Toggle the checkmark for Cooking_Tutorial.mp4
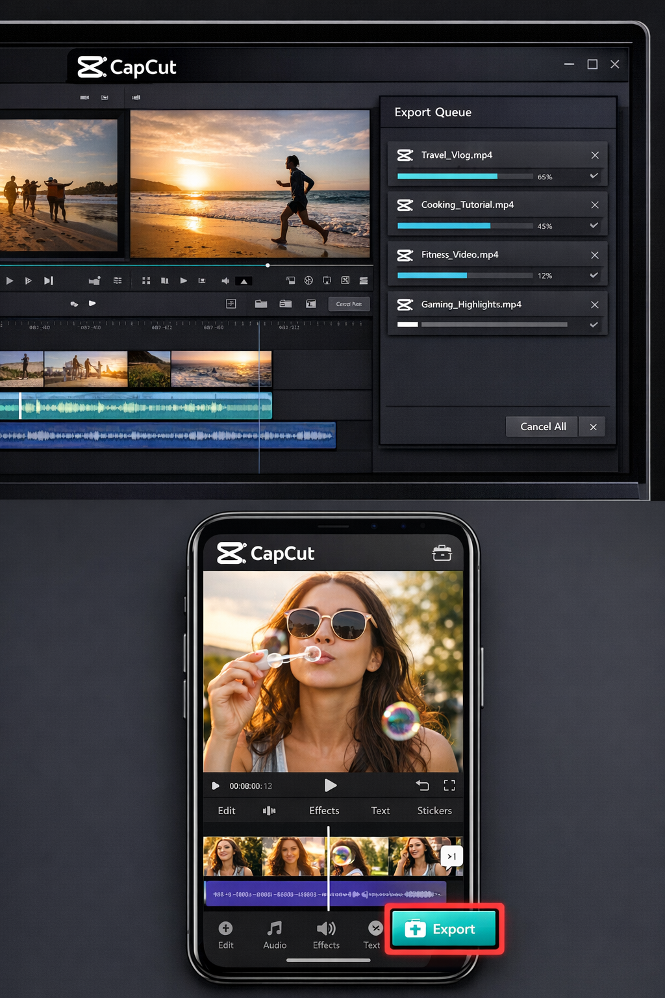 [x=594, y=225]
